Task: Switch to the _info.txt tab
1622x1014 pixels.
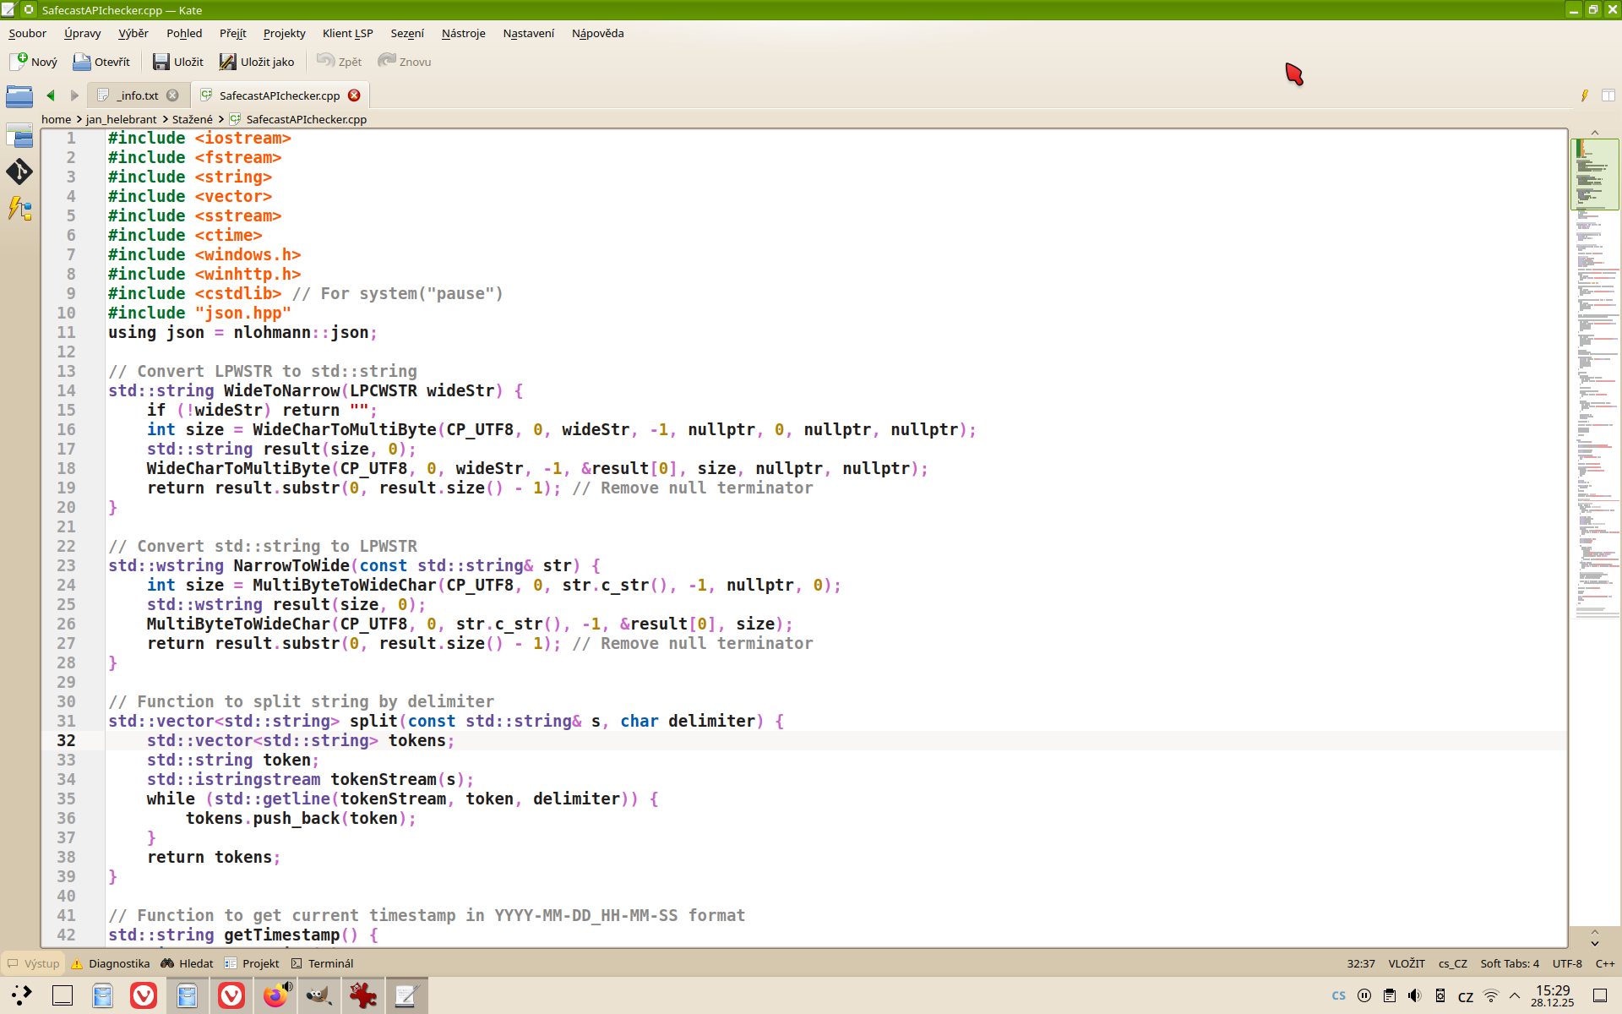Action: pyautogui.click(x=139, y=95)
